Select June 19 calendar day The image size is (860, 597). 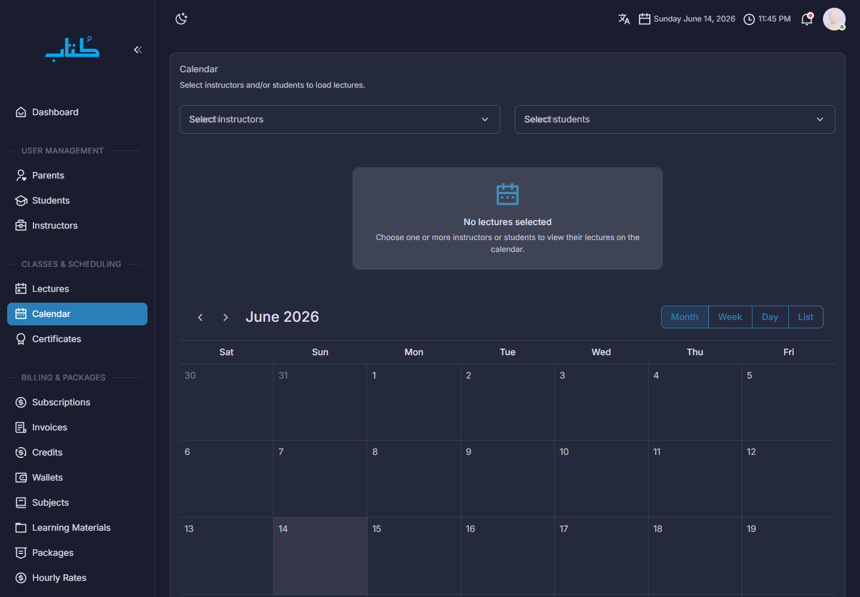pyautogui.click(x=789, y=556)
